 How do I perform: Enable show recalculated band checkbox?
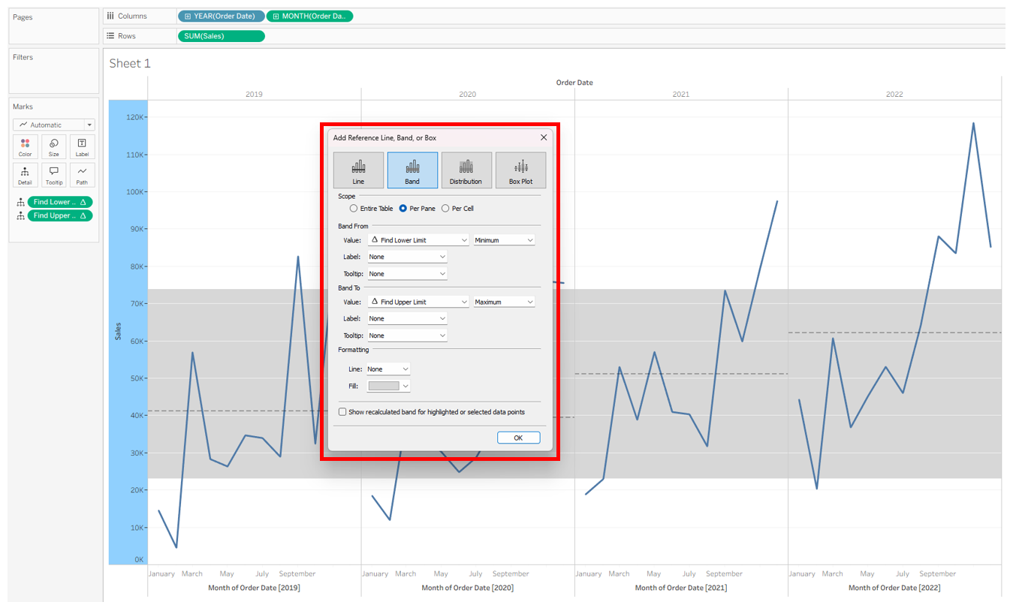click(342, 412)
